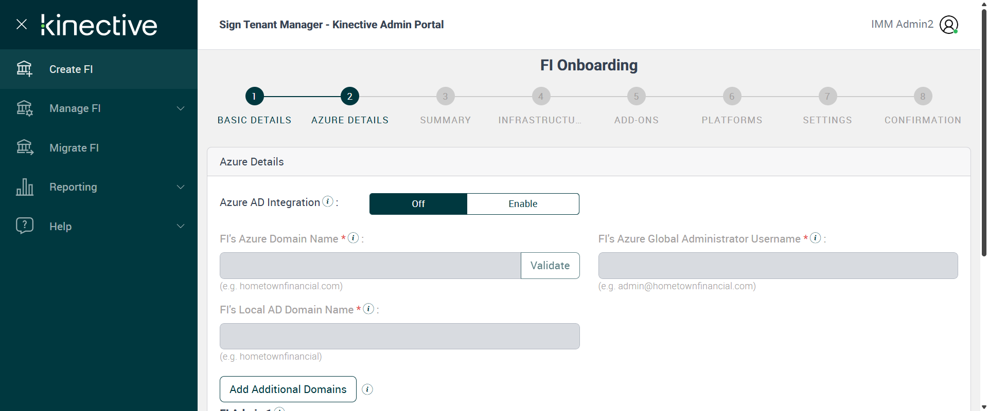Click the Add Additional Domains button
Image resolution: width=988 pixels, height=411 pixels.
click(288, 389)
